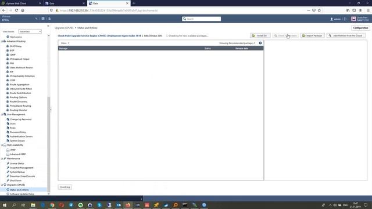This screenshot has height=209, width=372.
Task: Click the IGMP icon in the tree
Action: 8,55
